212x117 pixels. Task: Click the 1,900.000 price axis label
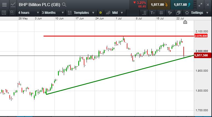click(202, 71)
